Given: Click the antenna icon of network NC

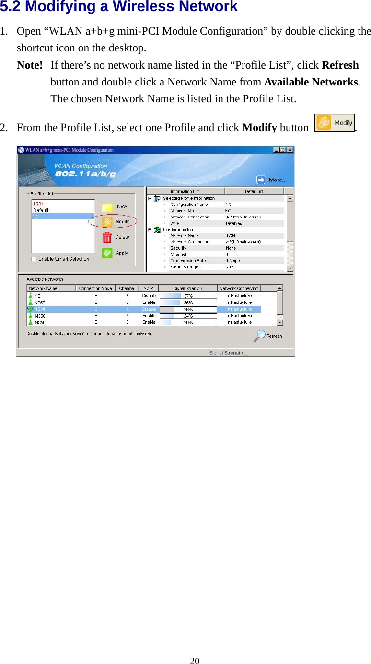Looking at the screenshot, I should pos(30,296).
